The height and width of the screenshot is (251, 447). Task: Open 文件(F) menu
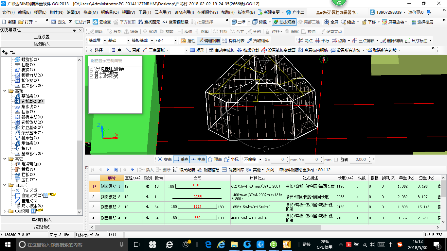coord(9,12)
